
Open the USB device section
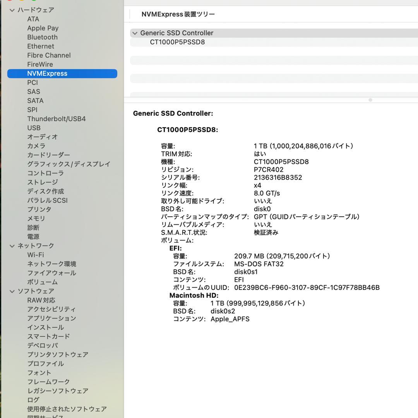pos(34,128)
